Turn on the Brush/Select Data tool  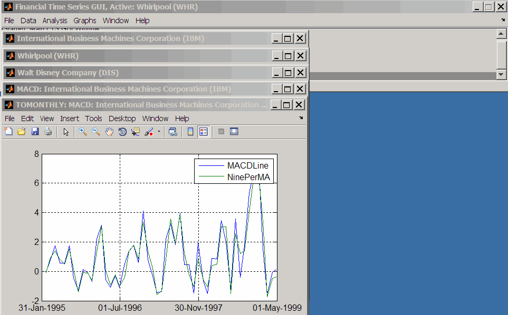pyautogui.click(x=148, y=132)
